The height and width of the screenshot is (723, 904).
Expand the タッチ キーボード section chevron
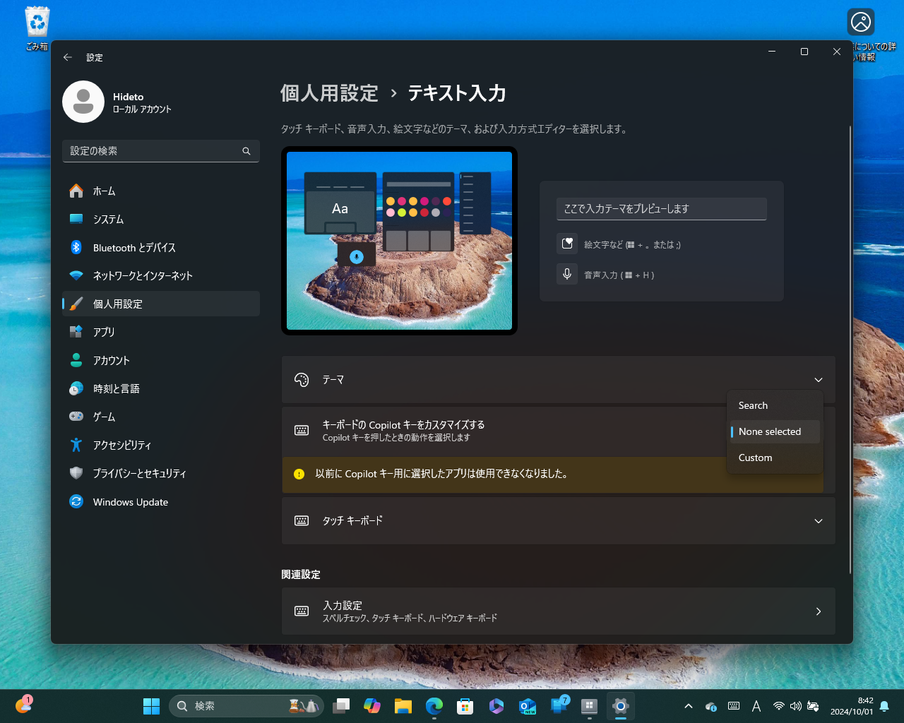[x=818, y=520]
